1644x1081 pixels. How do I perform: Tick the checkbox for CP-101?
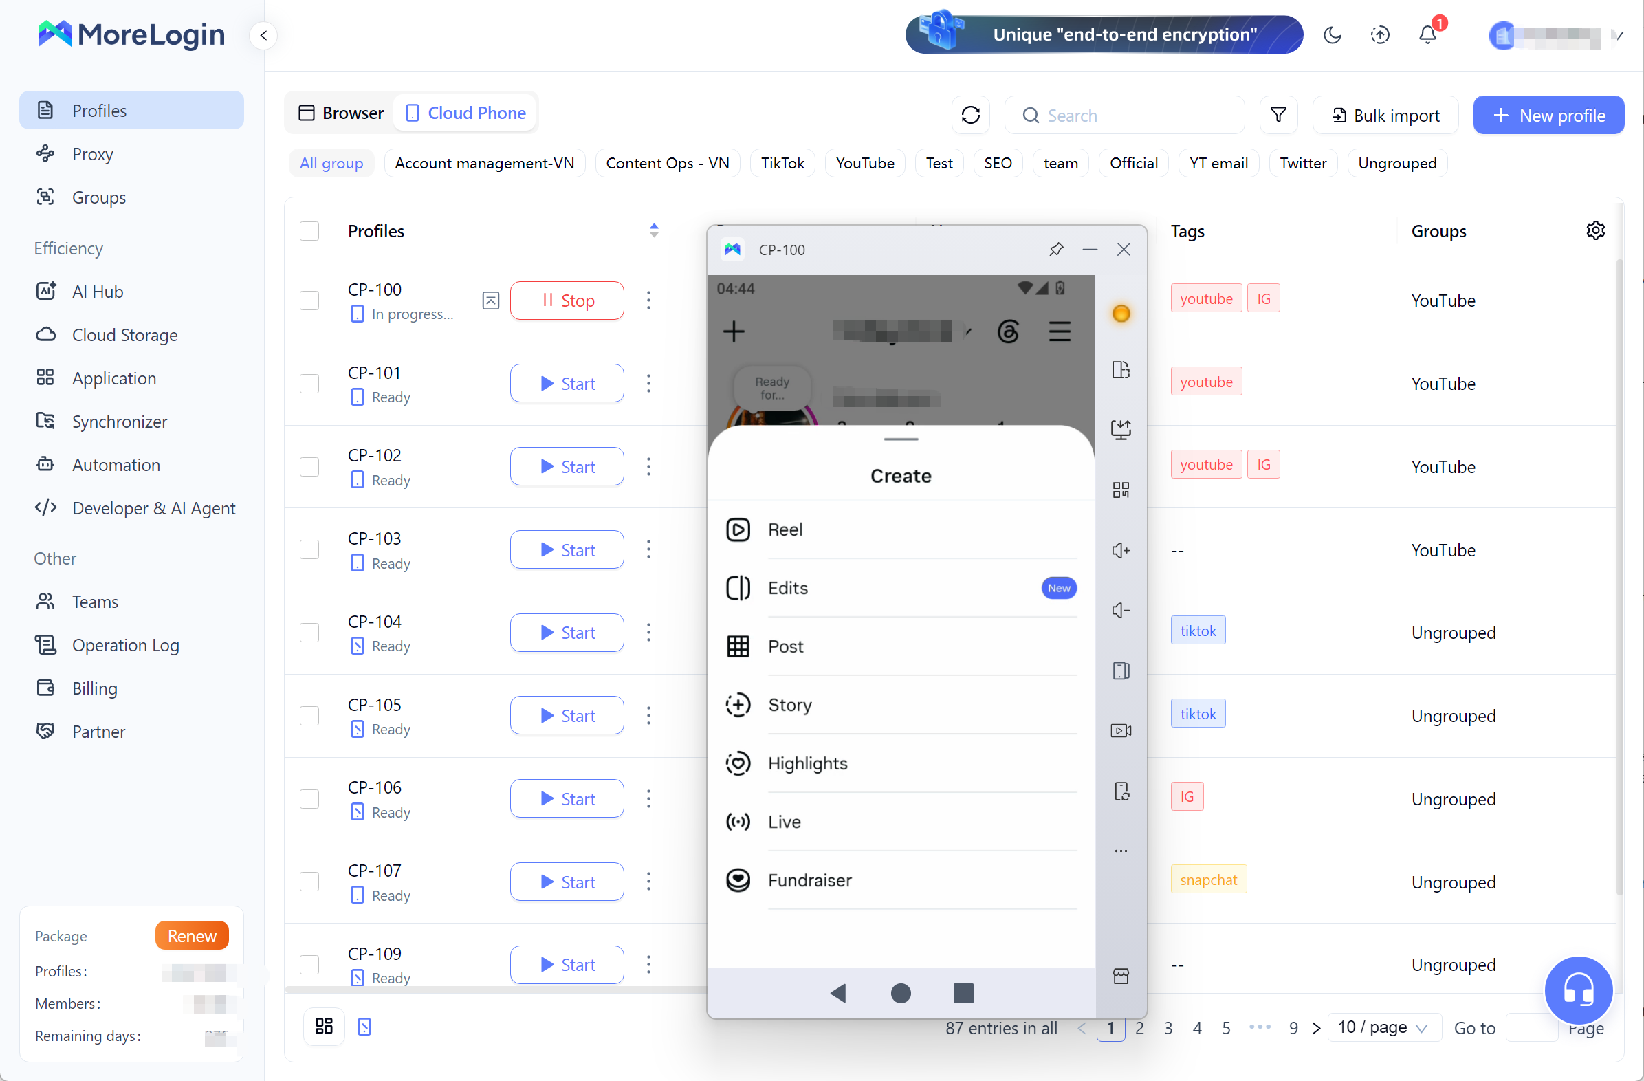(309, 383)
